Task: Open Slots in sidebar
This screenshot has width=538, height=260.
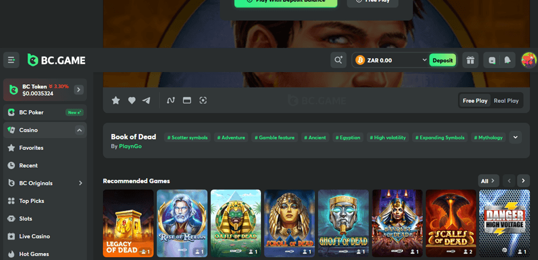Action: [x=26, y=219]
